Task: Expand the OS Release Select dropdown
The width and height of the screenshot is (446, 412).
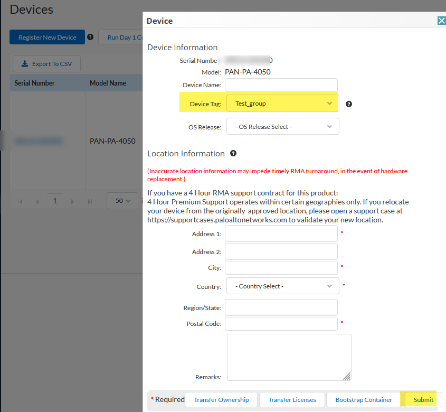Action: (282, 127)
